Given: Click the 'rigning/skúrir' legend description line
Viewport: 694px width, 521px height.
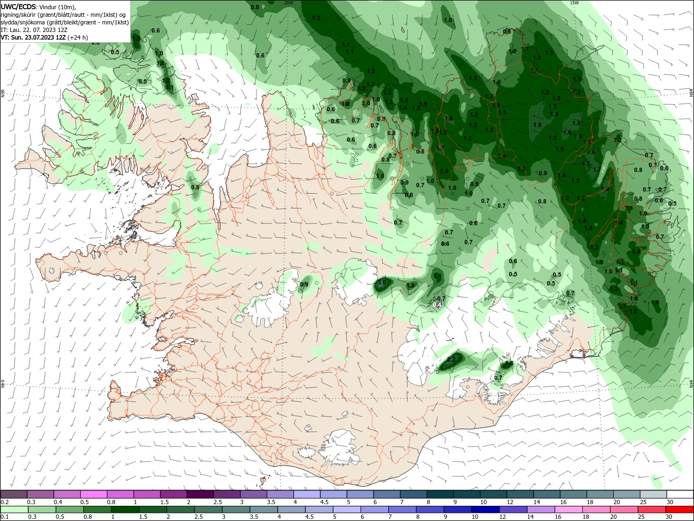Looking at the screenshot, I should (x=64, y=15).
